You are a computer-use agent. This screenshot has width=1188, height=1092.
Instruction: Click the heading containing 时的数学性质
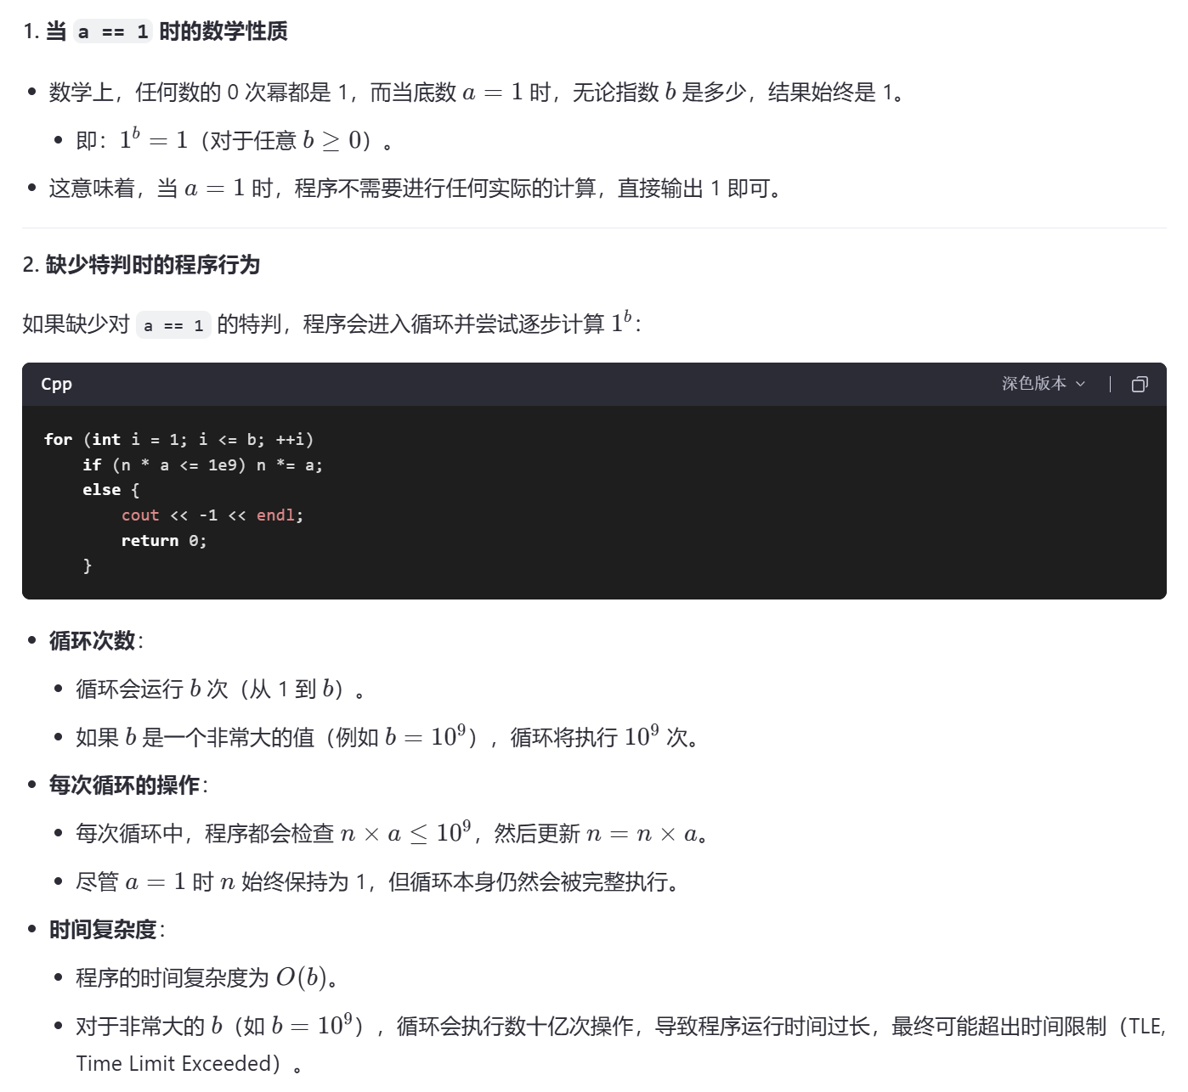[223, 31]
